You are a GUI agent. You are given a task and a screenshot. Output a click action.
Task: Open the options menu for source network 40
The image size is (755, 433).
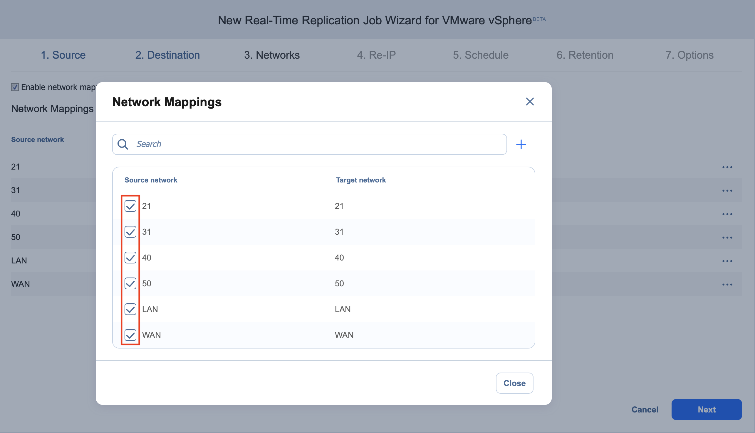click(x=727, y=214)
